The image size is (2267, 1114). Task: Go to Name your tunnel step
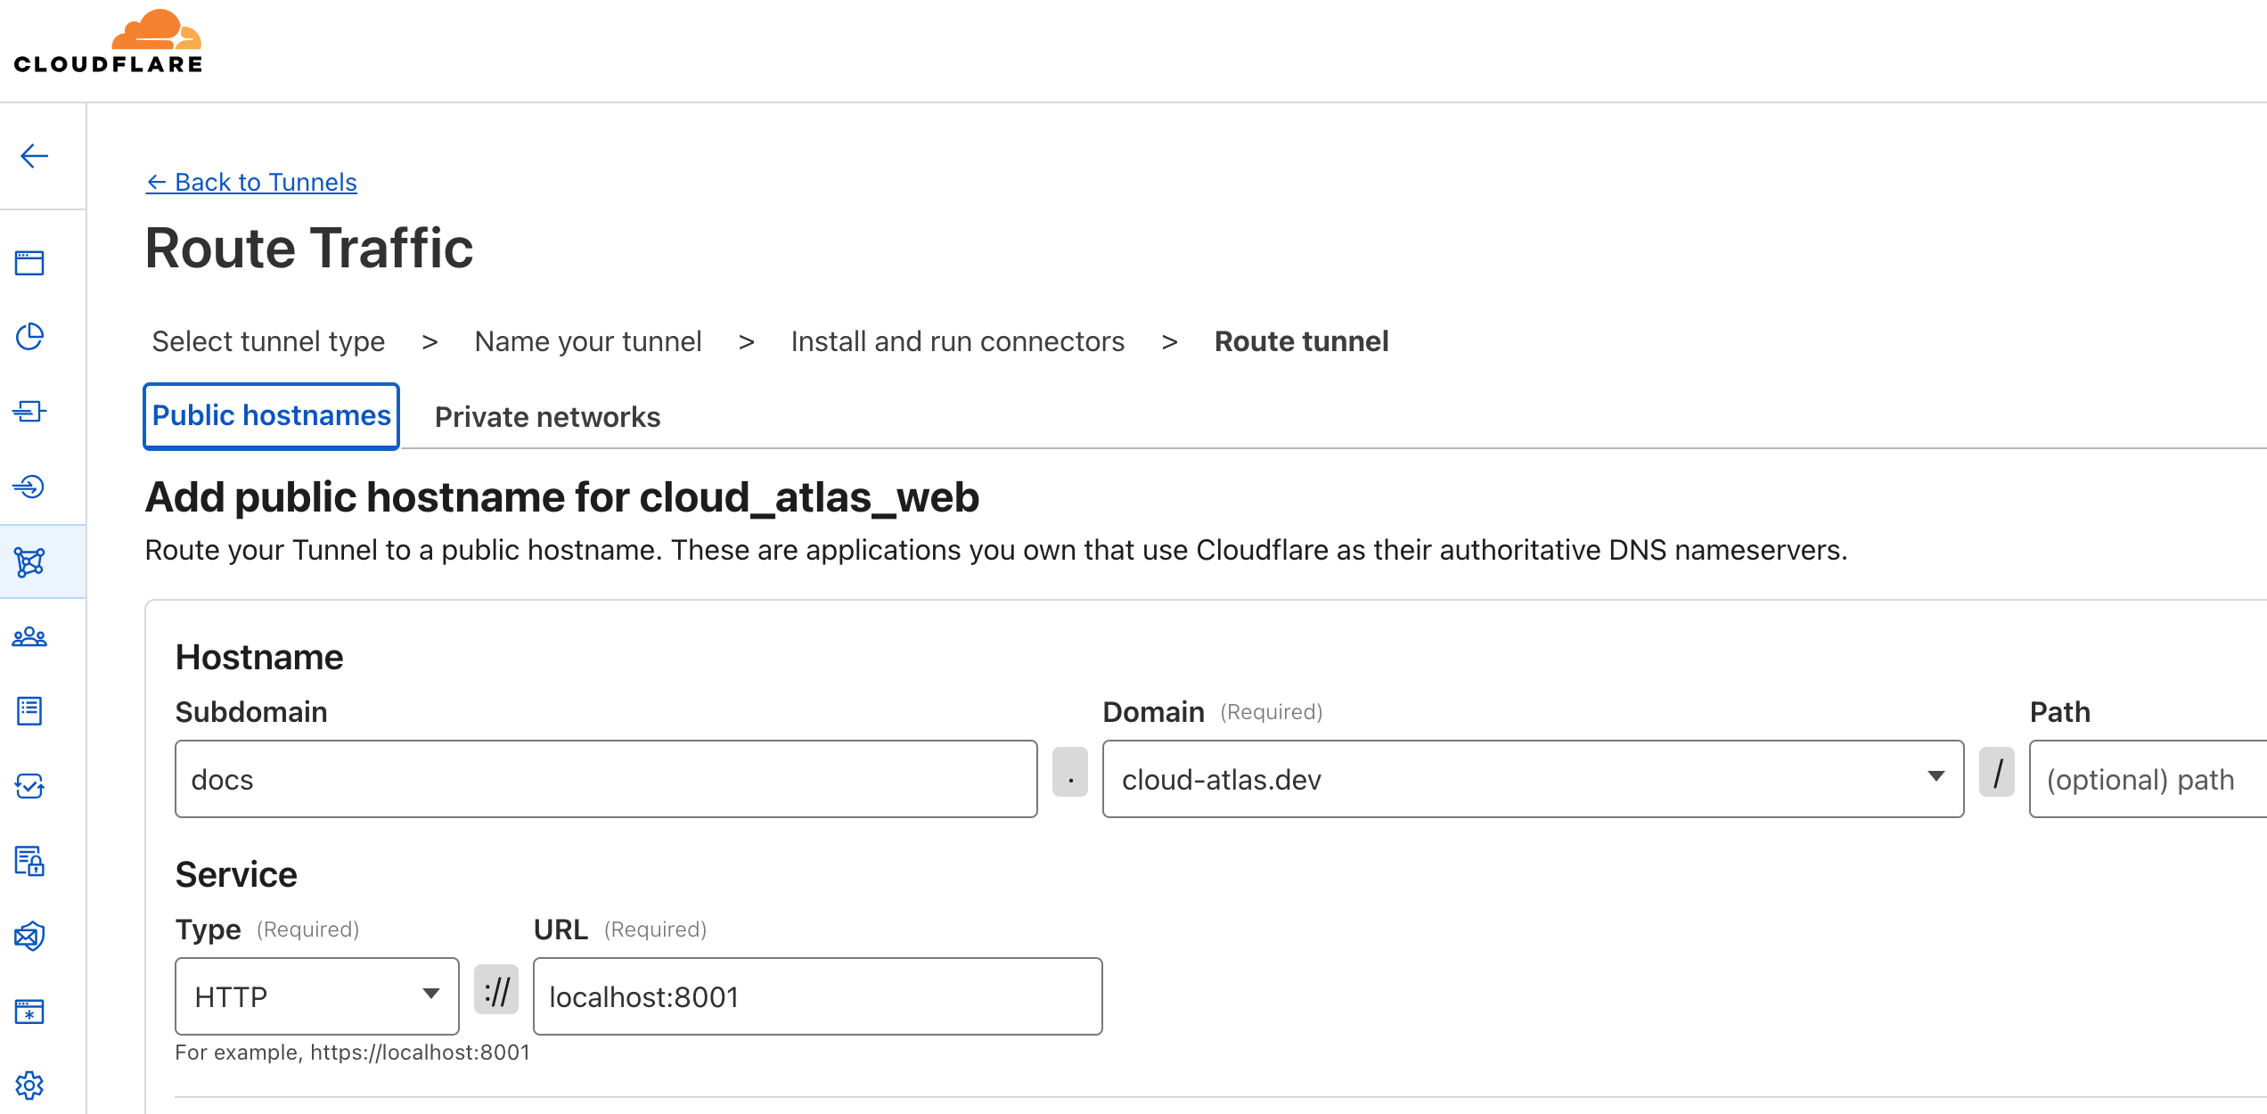[x=588, y=341]
